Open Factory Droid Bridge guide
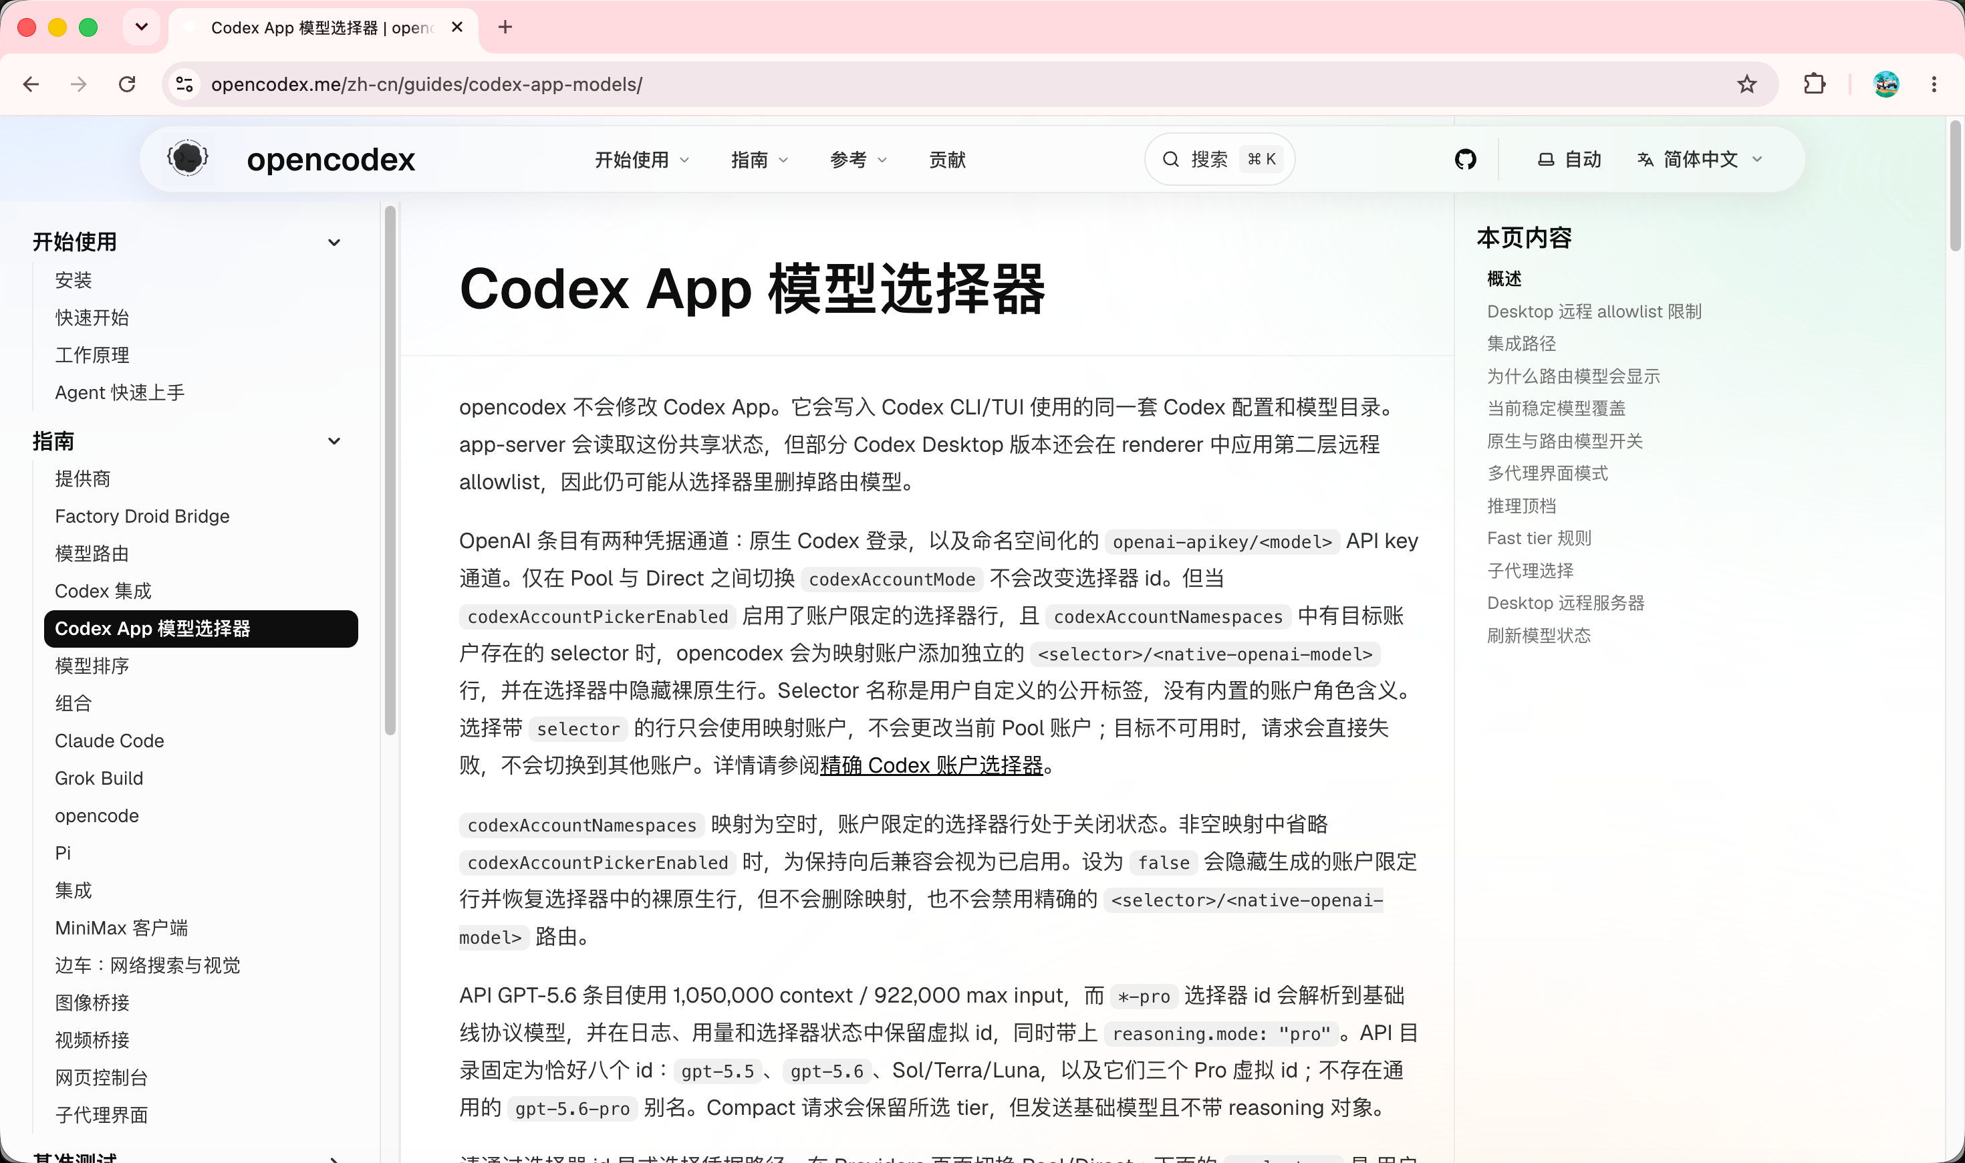This screenshot has width=1965, height=1163. pyautogui.click(x=142, y=517)
